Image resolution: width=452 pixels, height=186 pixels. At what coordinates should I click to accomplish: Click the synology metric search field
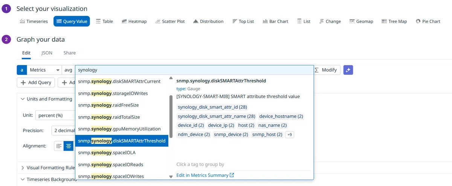tap(194, 70)
